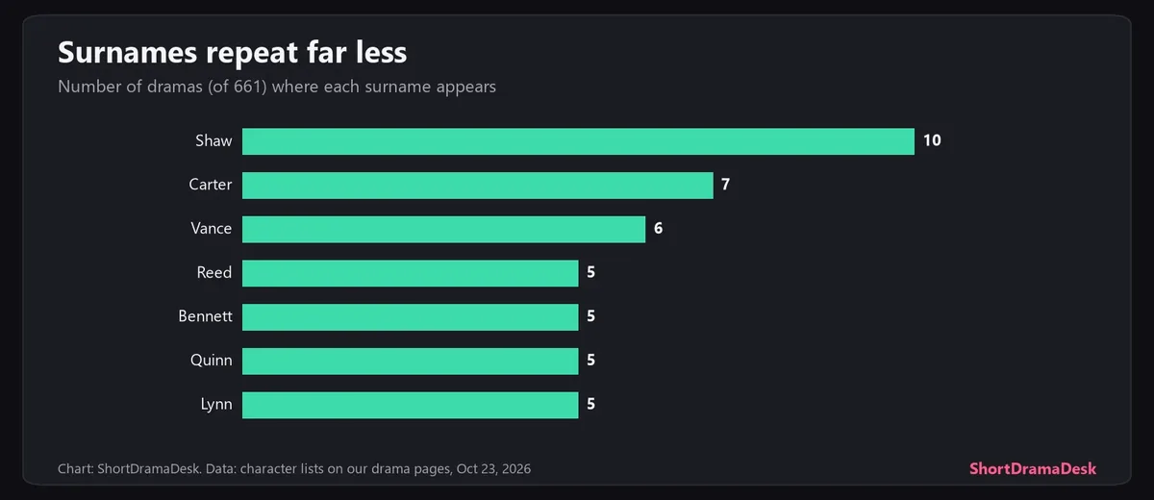The width and height of the screenshot is (1154, 500).
Task: Click the 'Shaw' surname label
Action: pos(213,141)
